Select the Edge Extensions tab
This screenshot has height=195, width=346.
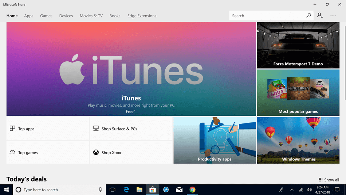point(142,16)
